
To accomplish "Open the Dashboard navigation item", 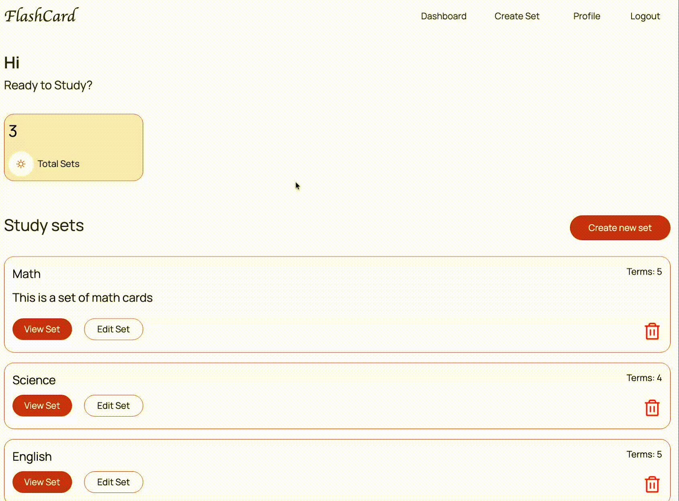I will click(x=443, y=16).
